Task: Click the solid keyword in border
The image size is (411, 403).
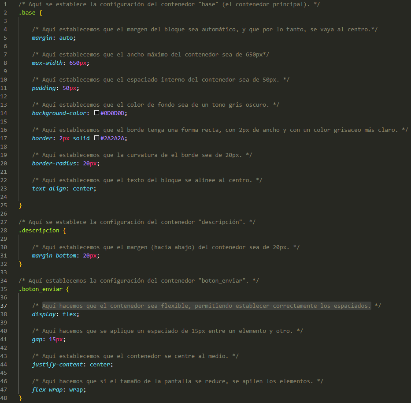Action: pyautogui.click(x=81, y=138)
